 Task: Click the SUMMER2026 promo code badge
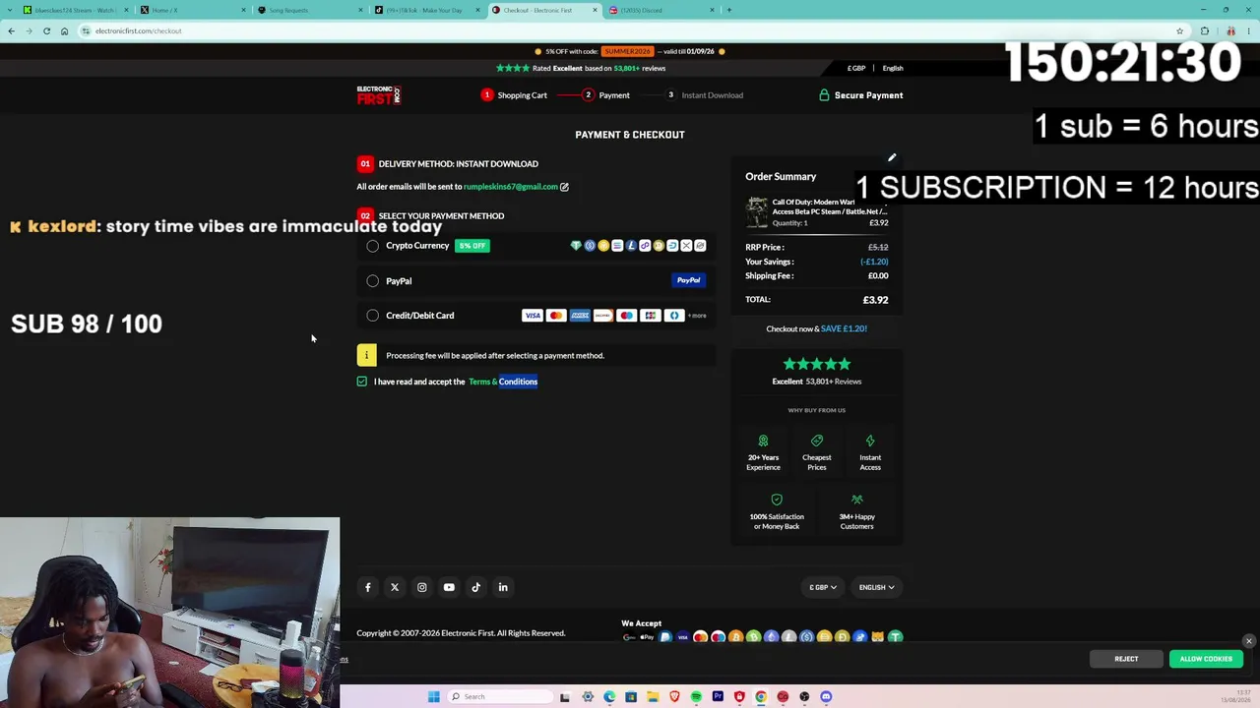pyautogui.click(x=628, y=51)
